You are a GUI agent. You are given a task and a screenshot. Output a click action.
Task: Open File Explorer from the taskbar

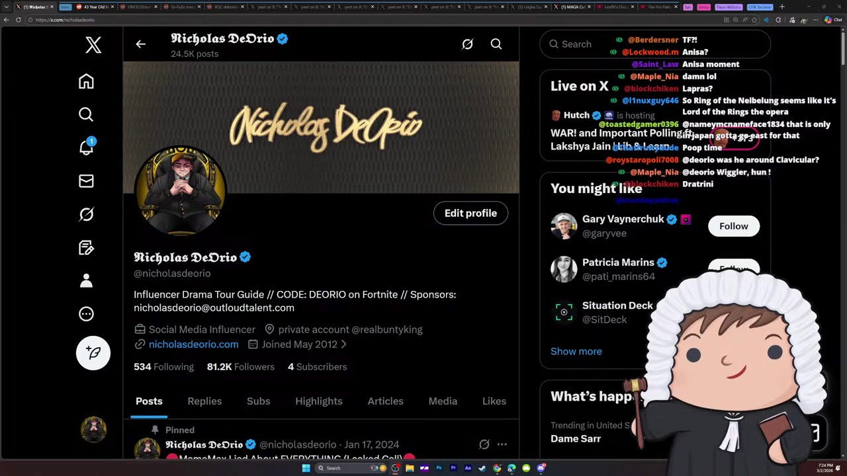[410, 468]
